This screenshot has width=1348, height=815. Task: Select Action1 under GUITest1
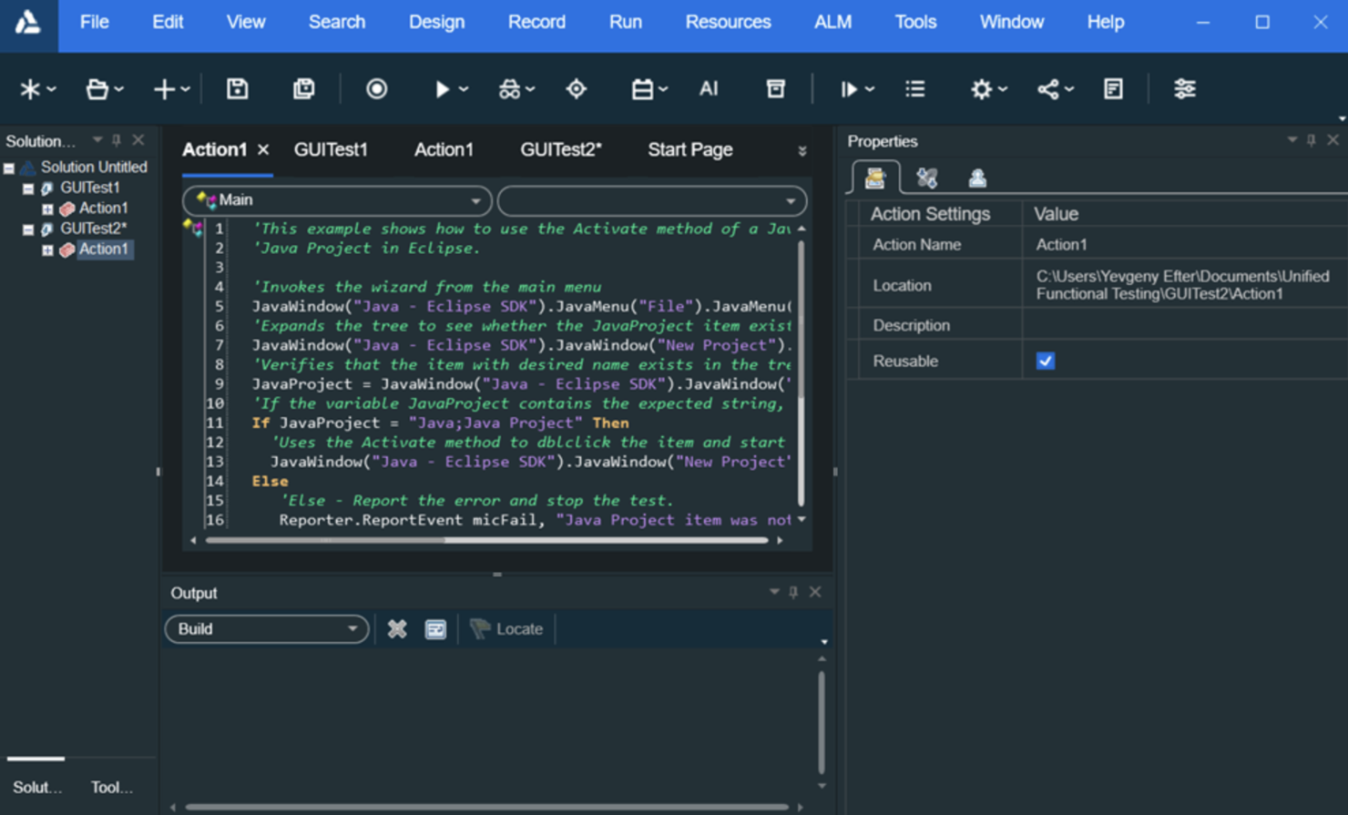coord(102,208)
